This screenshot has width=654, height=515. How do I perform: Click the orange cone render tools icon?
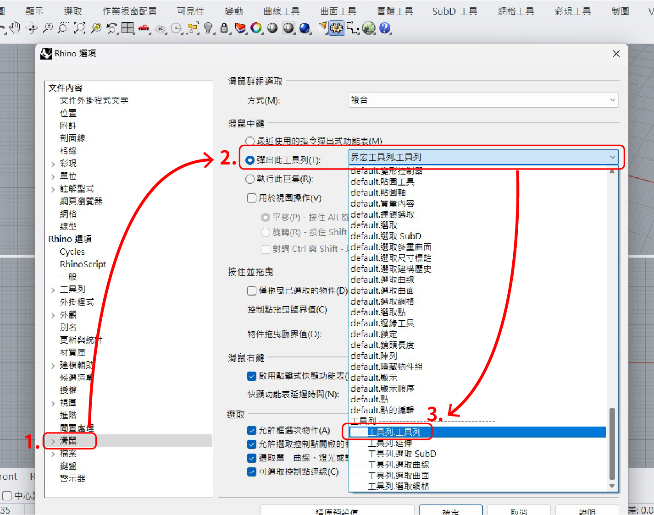click(323, 27)
